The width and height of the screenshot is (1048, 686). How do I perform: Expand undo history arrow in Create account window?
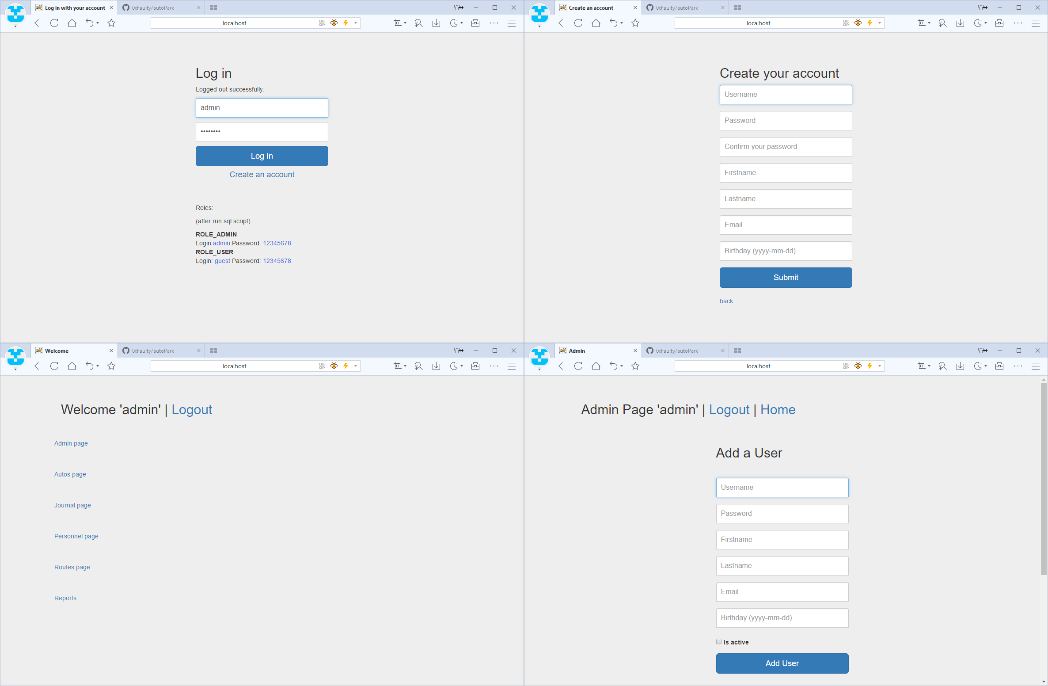click(622, 23)
